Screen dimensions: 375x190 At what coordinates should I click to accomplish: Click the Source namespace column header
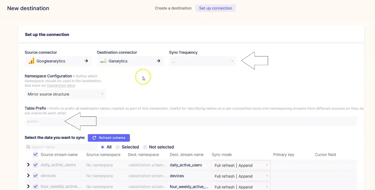(x=103, y=155)
